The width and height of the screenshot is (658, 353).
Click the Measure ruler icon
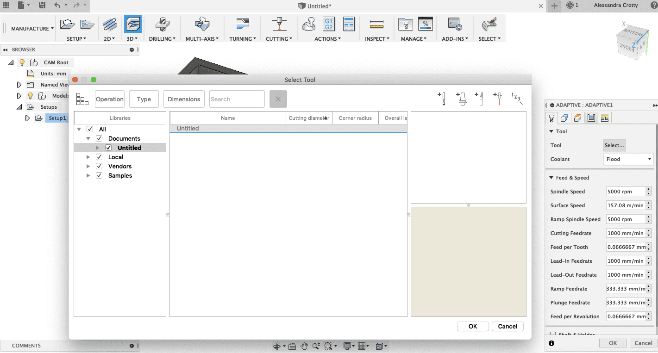point(377,25)
